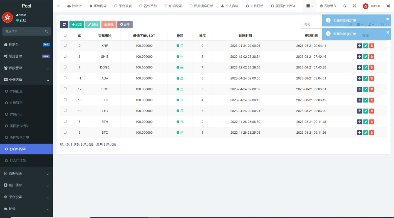Edit the XRP row
394x218 pixels.
point(366,46)
